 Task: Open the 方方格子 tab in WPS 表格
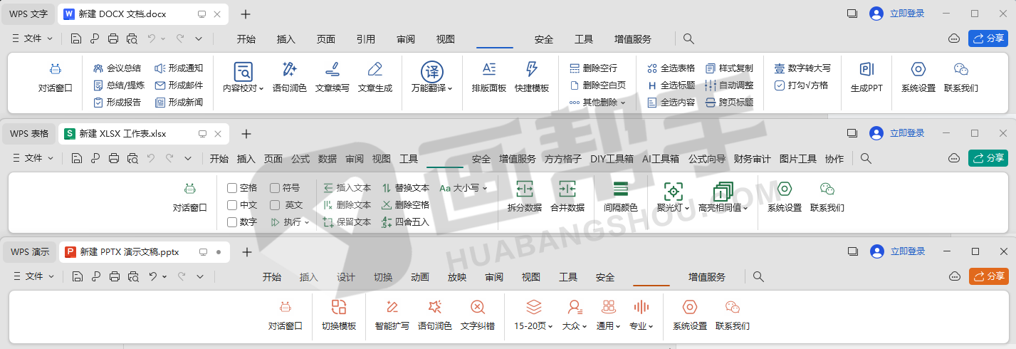pyautogui.click(x=563, y=159)
